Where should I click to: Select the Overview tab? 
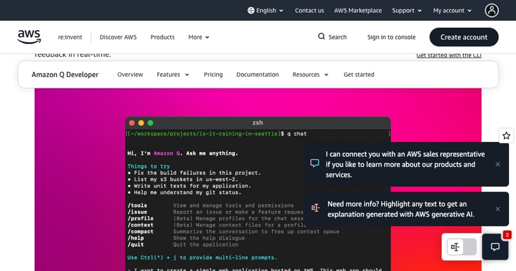pyautogui.click(x=130, y=75)
